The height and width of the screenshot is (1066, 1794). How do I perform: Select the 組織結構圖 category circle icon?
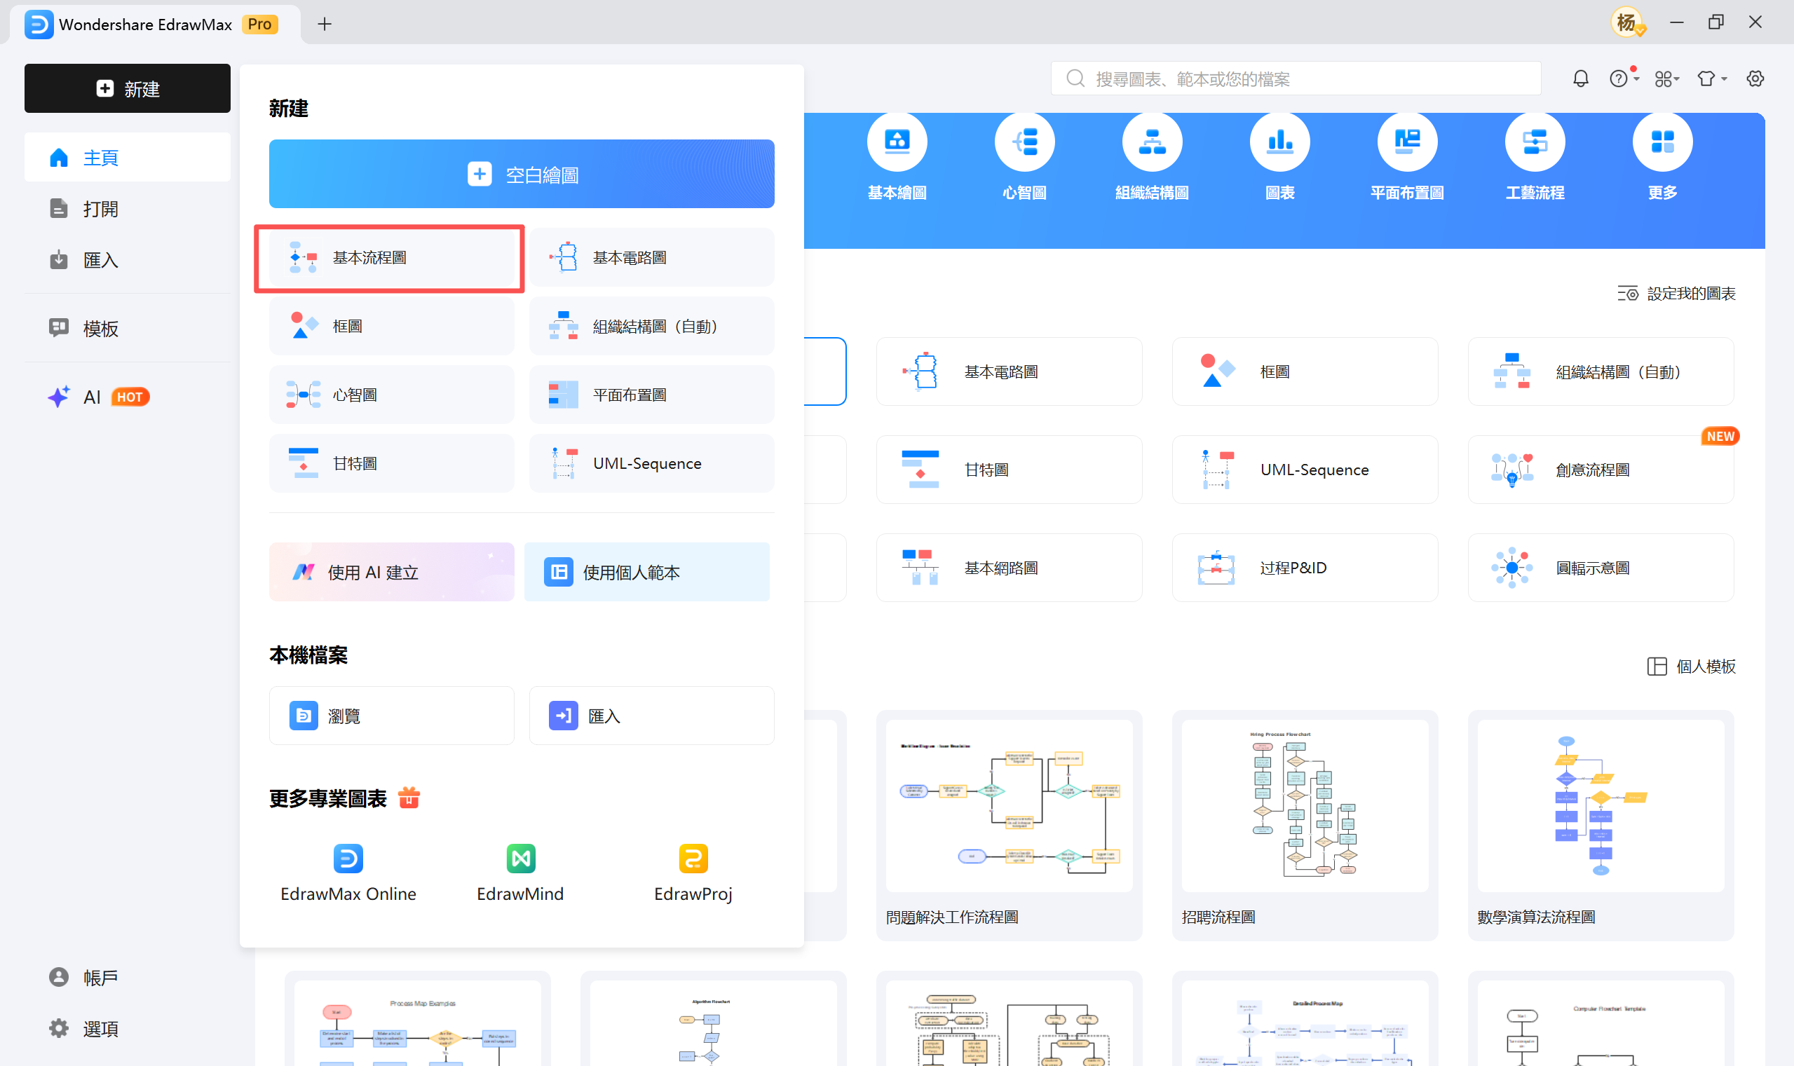[x=1152, y=142]
